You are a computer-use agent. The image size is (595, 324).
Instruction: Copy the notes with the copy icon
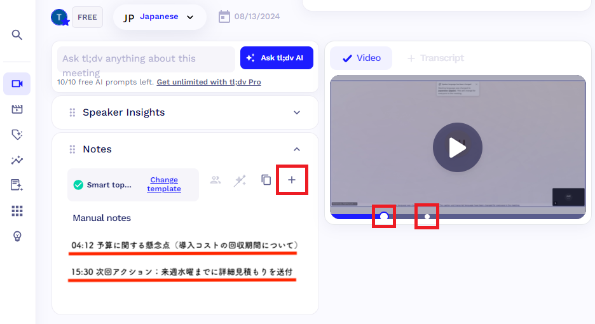266,180
